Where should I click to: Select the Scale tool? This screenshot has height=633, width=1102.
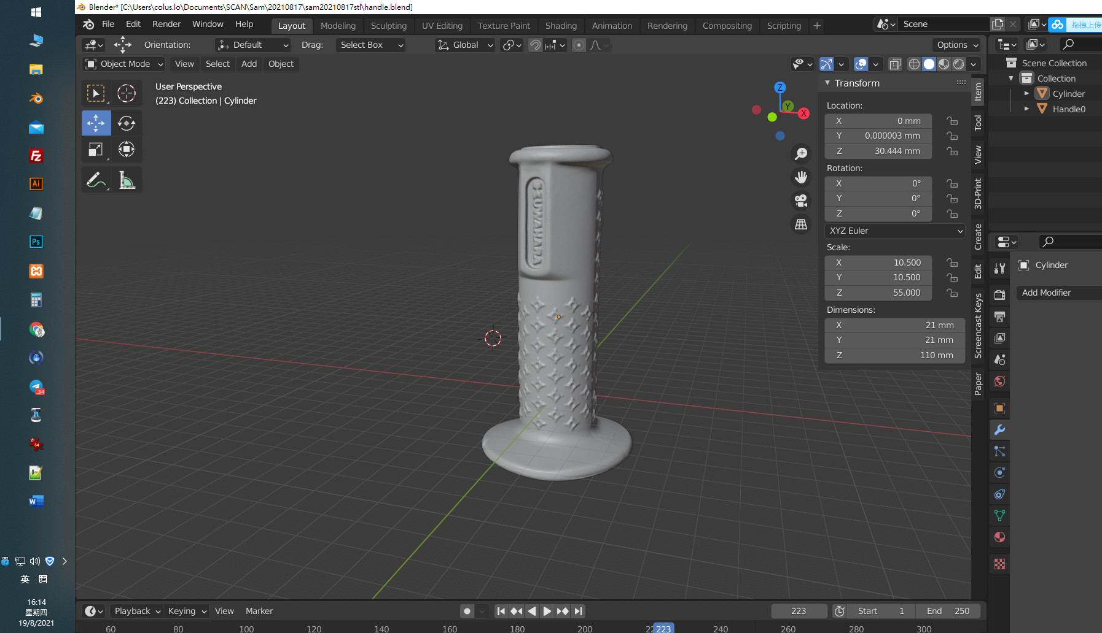pyautogui.click(x=96, y=150)
